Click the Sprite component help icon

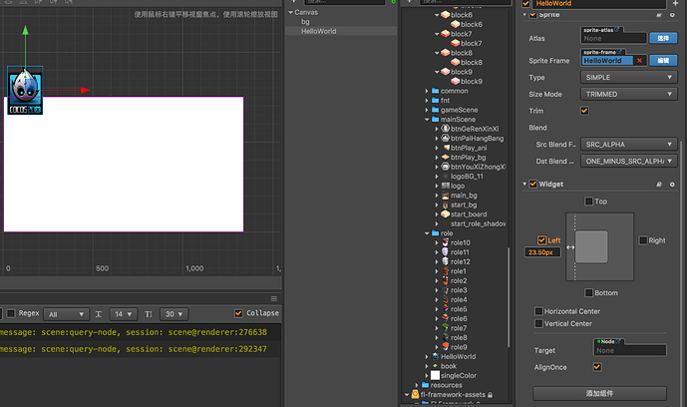(657, 14)
